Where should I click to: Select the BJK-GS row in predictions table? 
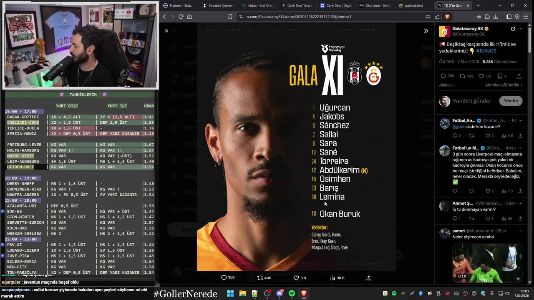80,211
